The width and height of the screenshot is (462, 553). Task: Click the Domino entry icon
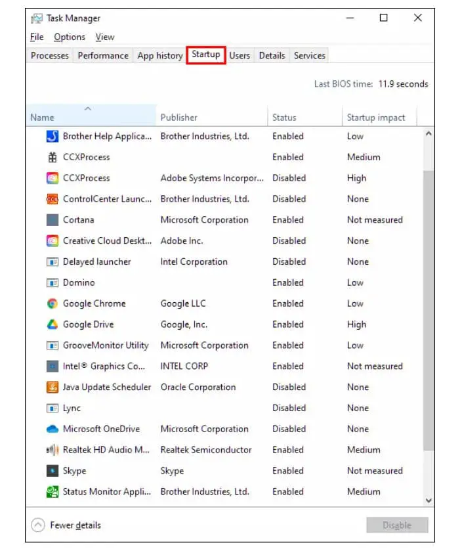pyautogui.click(x=52, y=282)
